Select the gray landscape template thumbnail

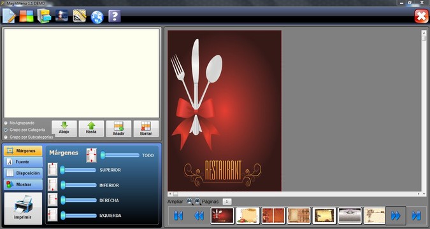[x=350, y=216]
